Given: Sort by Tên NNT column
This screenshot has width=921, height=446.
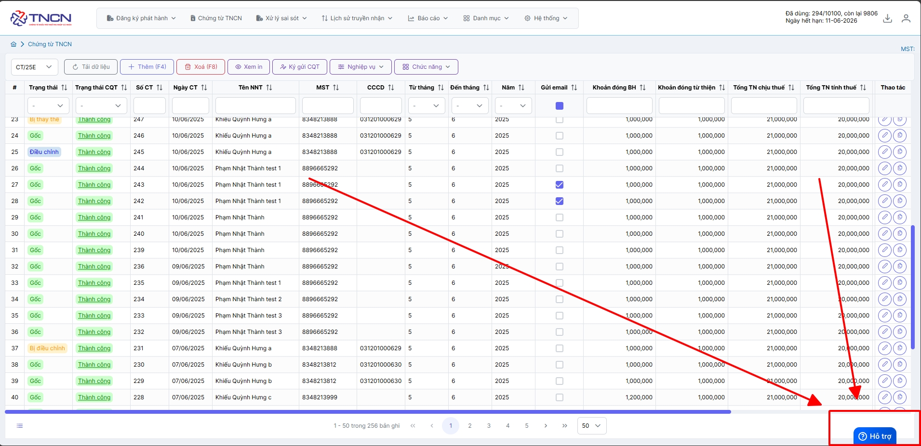Looking at the screenshot, I should point(269,88).
